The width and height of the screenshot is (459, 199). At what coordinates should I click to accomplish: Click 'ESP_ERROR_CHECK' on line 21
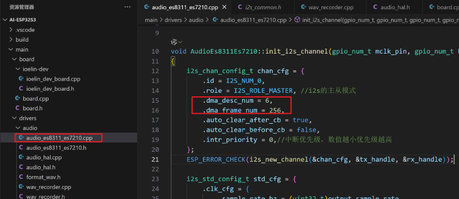(216, 159)
